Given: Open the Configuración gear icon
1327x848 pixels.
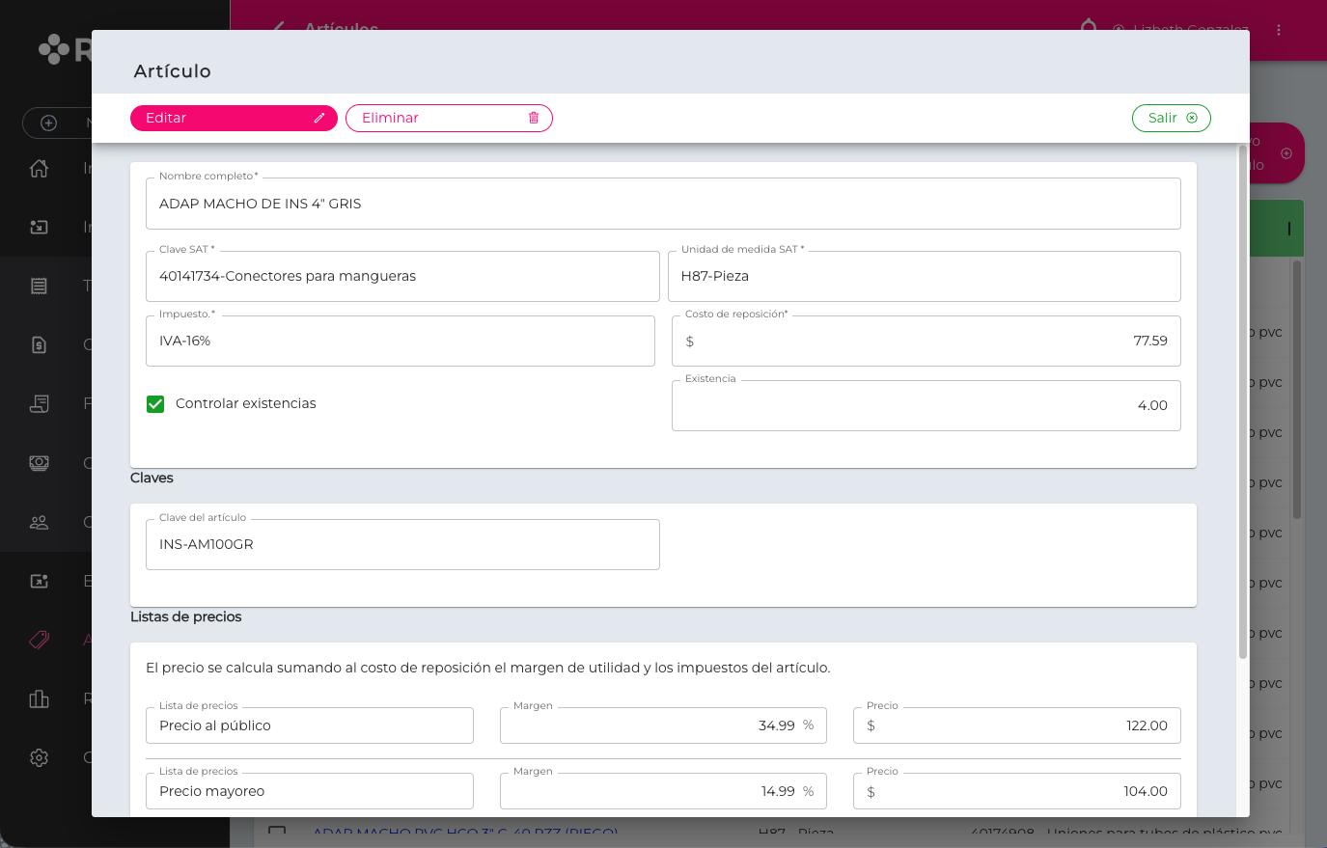Looking at the screenshot, I should pyautogui.click(x=39, y=757).
